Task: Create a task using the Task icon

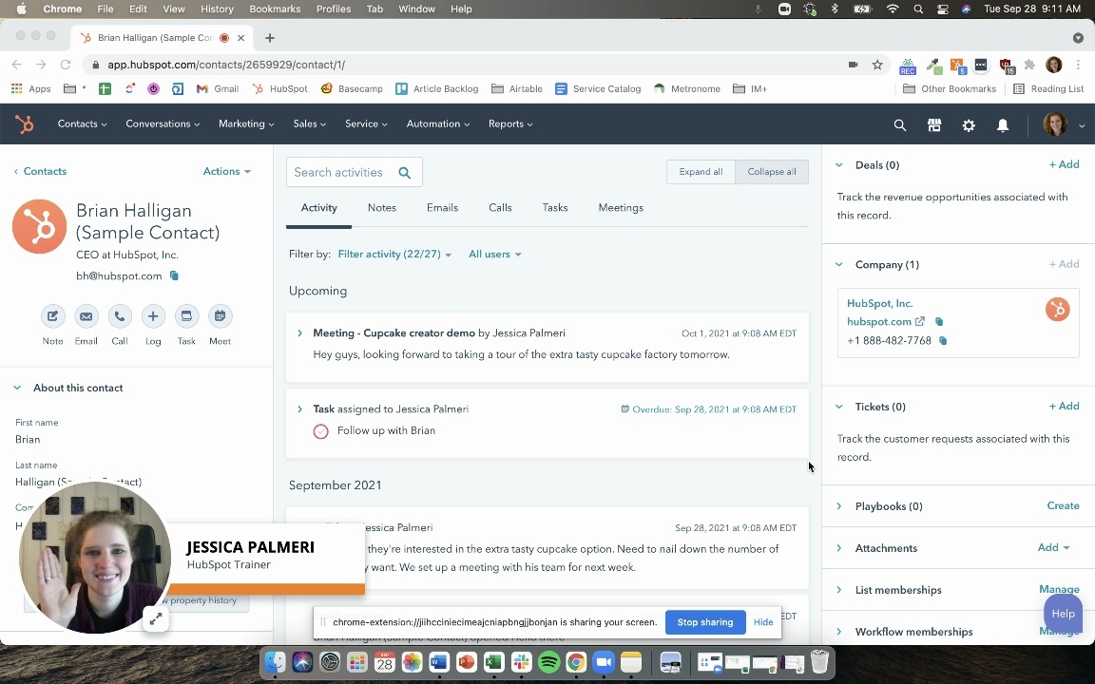Action: 186,316
